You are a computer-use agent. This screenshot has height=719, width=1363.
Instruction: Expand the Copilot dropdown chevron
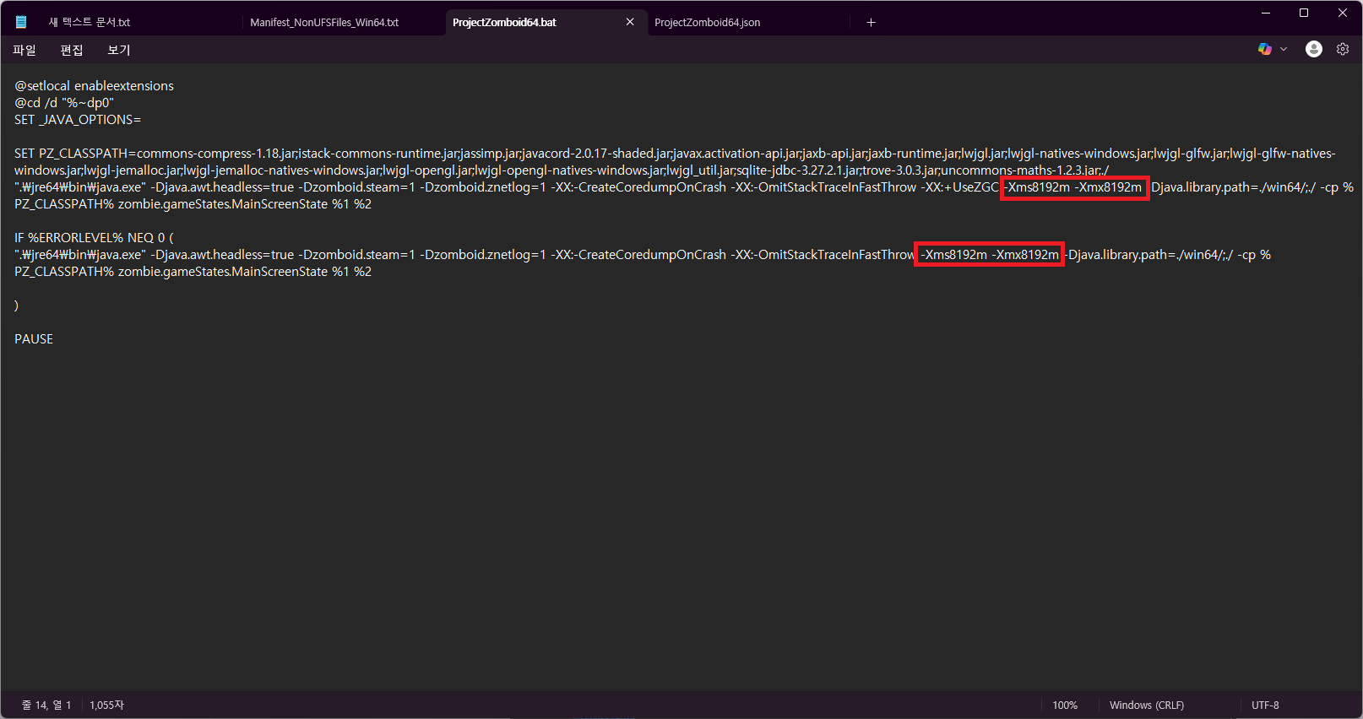[1284, 49]
